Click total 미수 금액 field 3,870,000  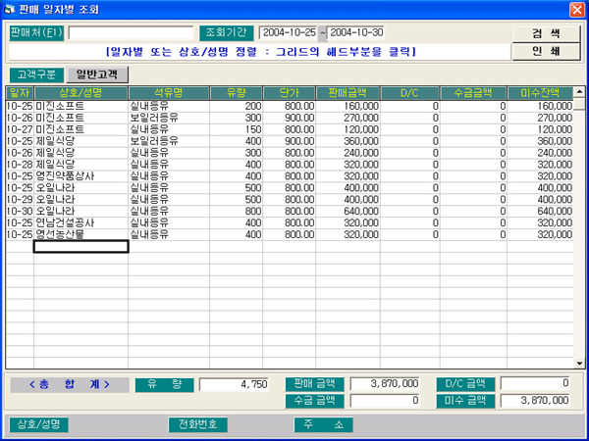[535, 401]
